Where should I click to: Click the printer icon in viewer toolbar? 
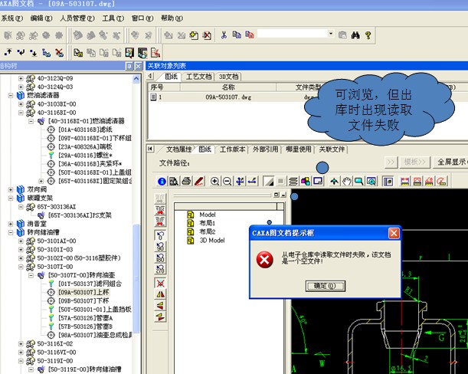[x=186, y=182]
